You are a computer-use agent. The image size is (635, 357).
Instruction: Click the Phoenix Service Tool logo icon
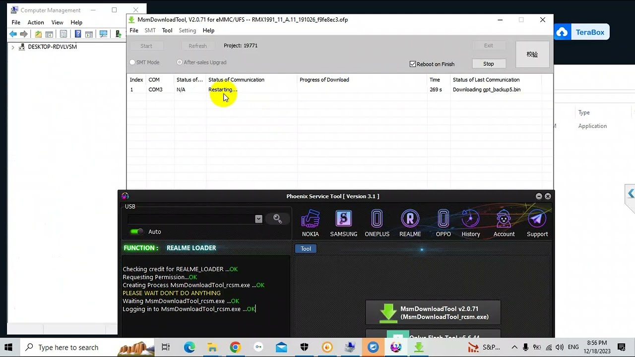(125, 196)
